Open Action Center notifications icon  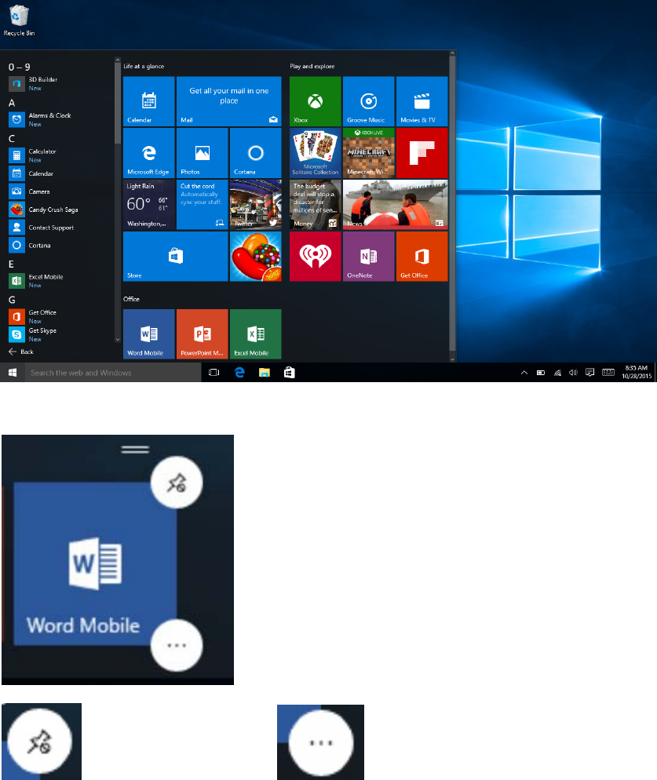[589, 373]
